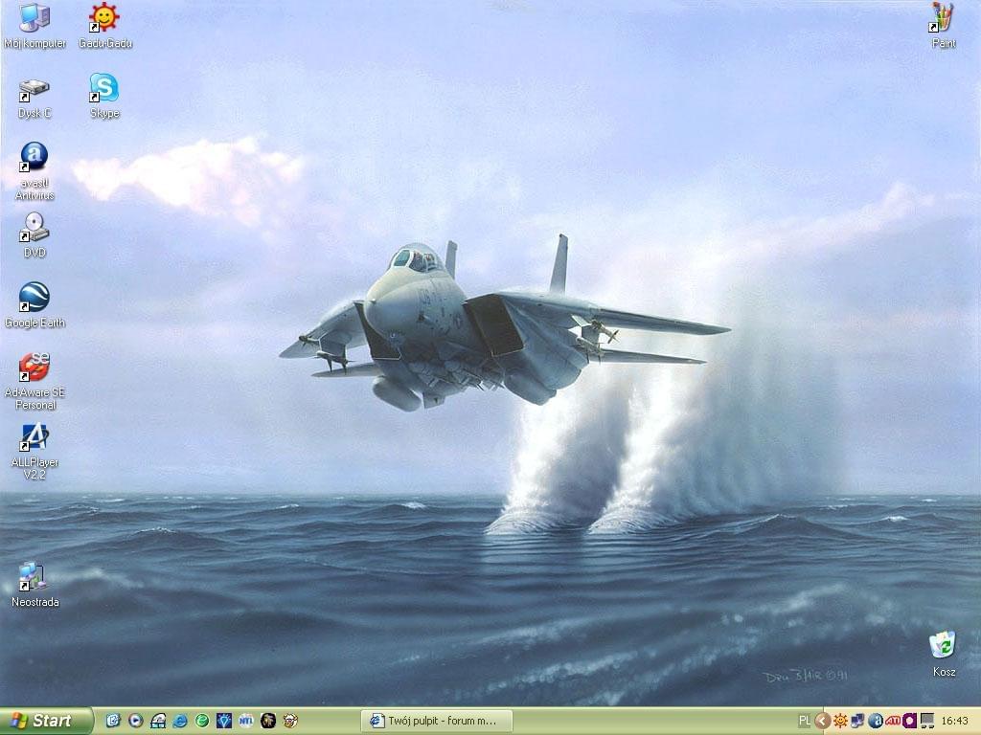The image size is (981, 735).
Task: Expand hidden system tray icons
Action: pos(823,722)
